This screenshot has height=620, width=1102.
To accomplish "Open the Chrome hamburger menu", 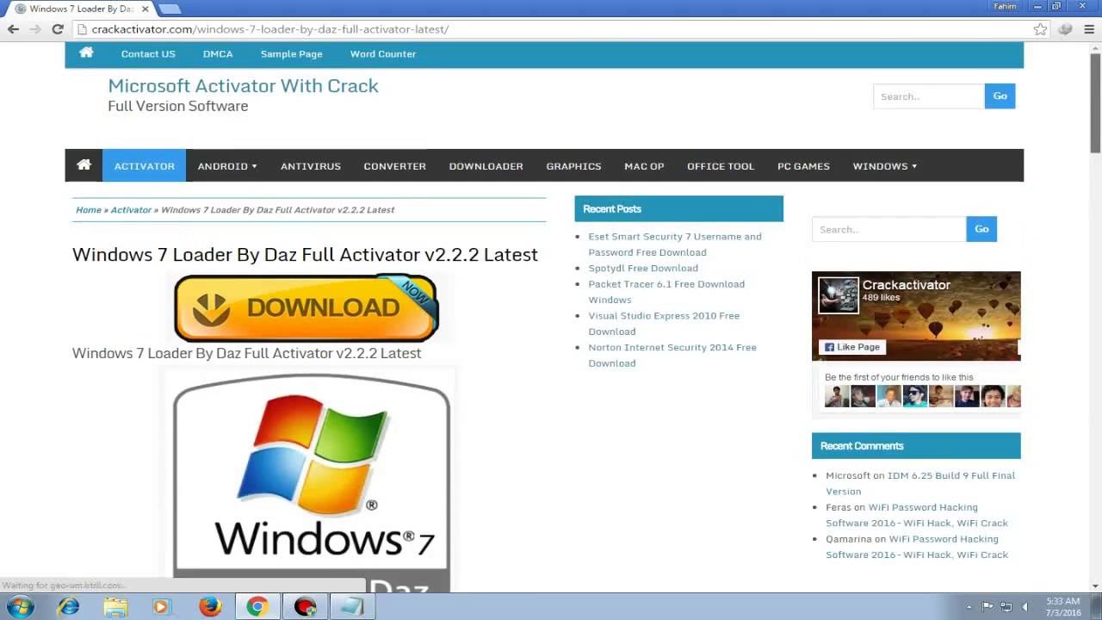I will (1088, 29).
